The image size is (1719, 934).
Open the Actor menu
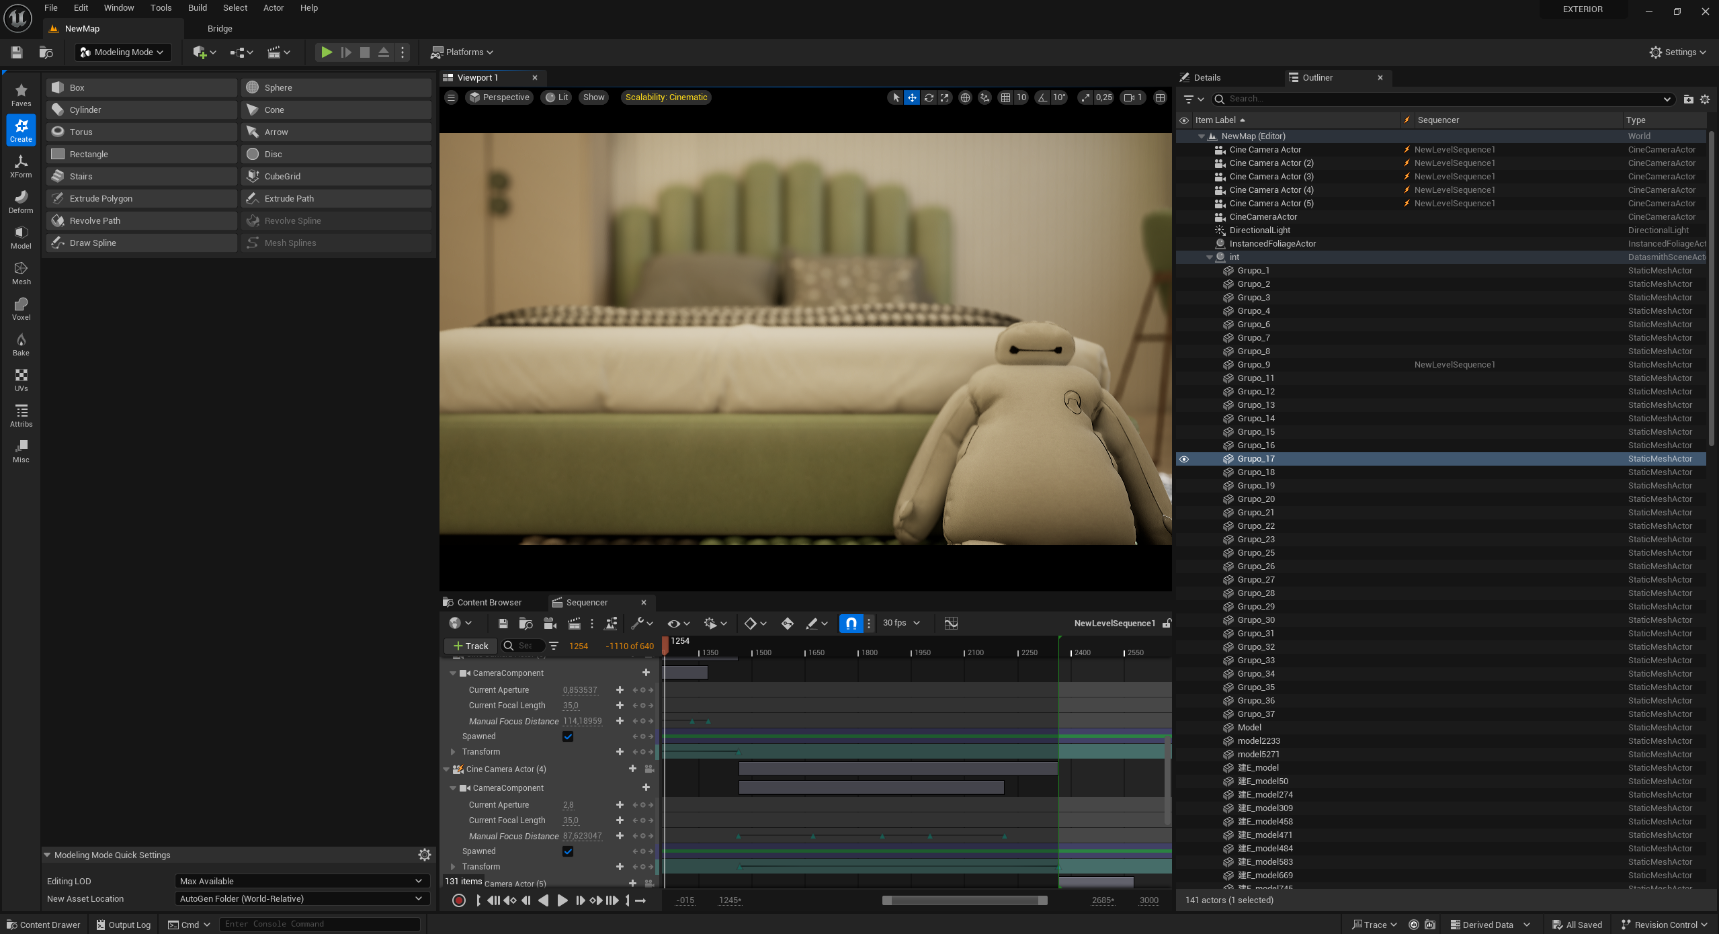coord(274,8)
